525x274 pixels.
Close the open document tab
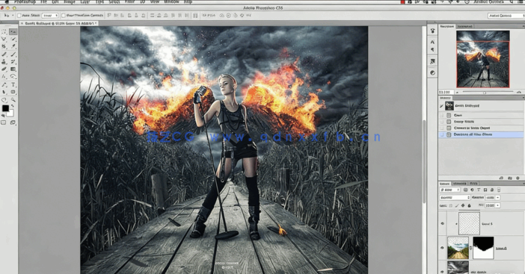[22, 23]
